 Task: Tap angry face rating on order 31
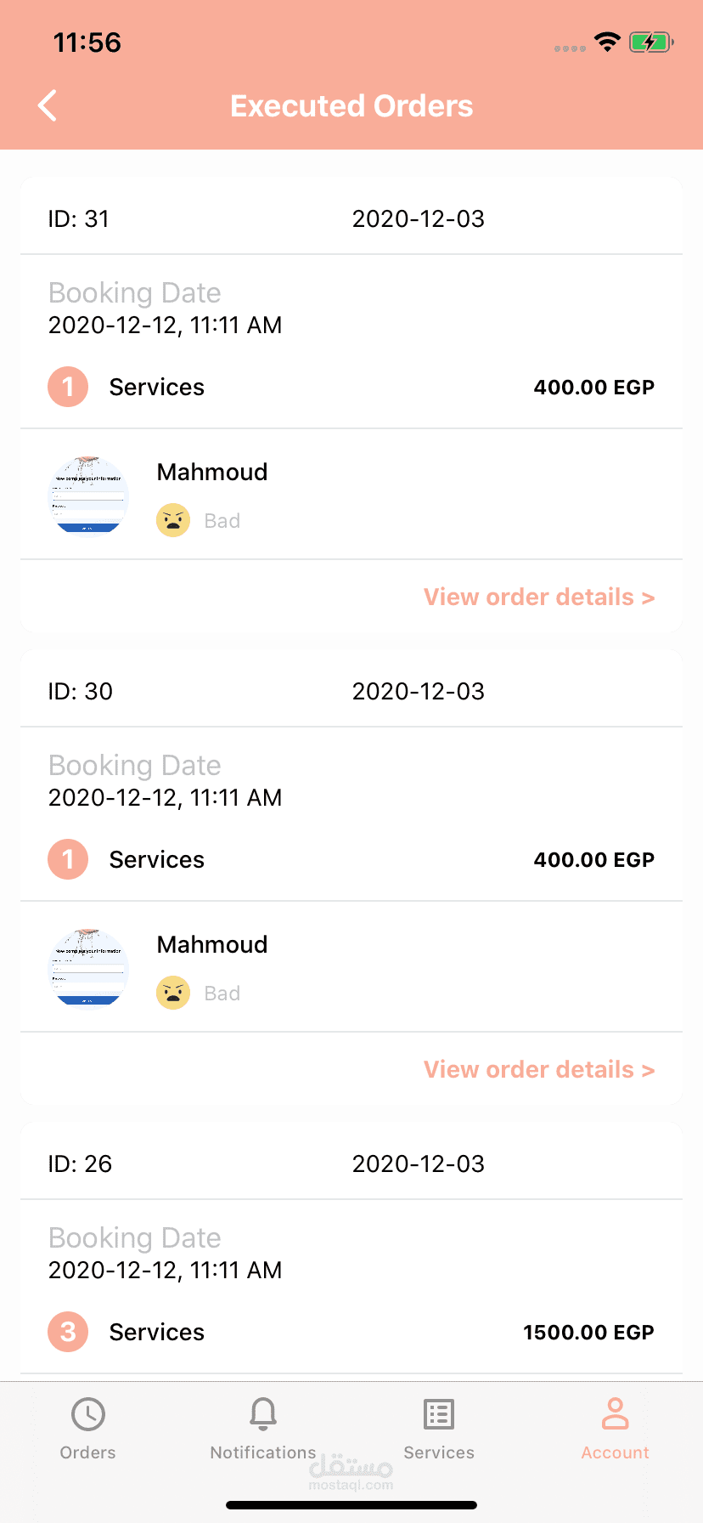click(173, 520)
